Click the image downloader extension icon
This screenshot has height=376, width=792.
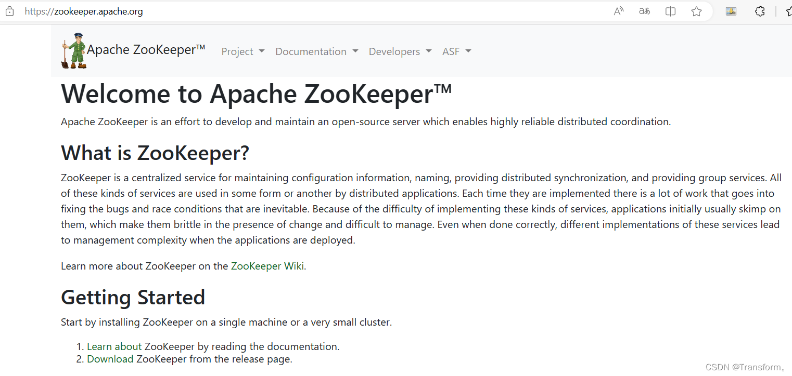731,11
